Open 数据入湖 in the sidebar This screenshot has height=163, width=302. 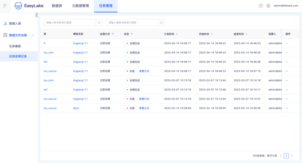[x=15, y=23]
